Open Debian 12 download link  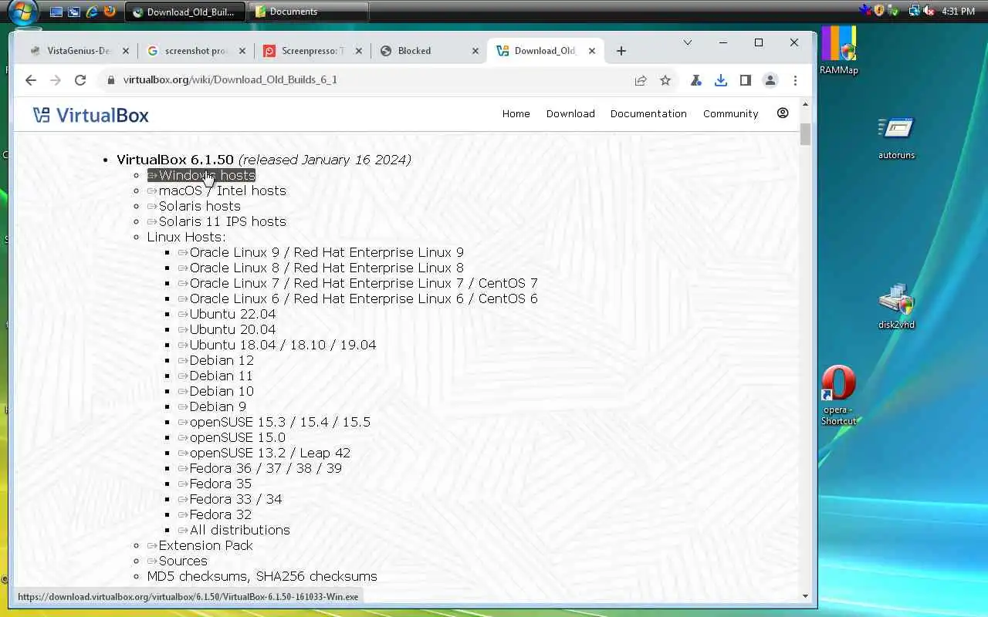pos(216,360)
